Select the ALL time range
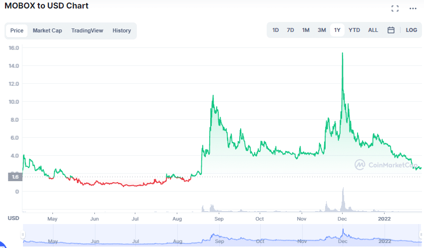Image resolution: width=424 pixels, height=248 pixels. [373, 30]
